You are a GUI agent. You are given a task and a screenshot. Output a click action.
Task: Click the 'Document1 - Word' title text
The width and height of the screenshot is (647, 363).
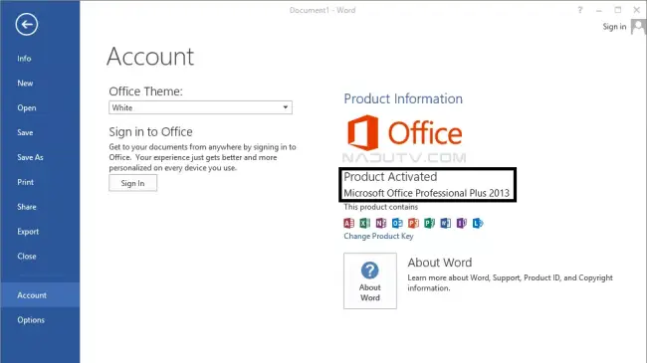[323, 10]
